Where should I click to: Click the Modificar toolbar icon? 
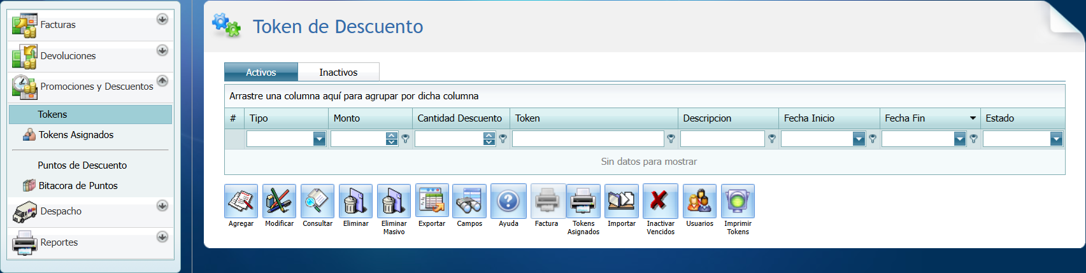(279, 201)
